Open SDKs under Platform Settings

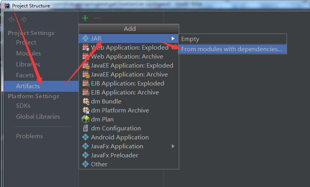tap(23, 105)
